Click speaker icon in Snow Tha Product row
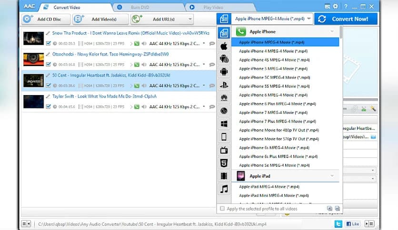This screenshot has height=230, width=398. click(144, 44)
